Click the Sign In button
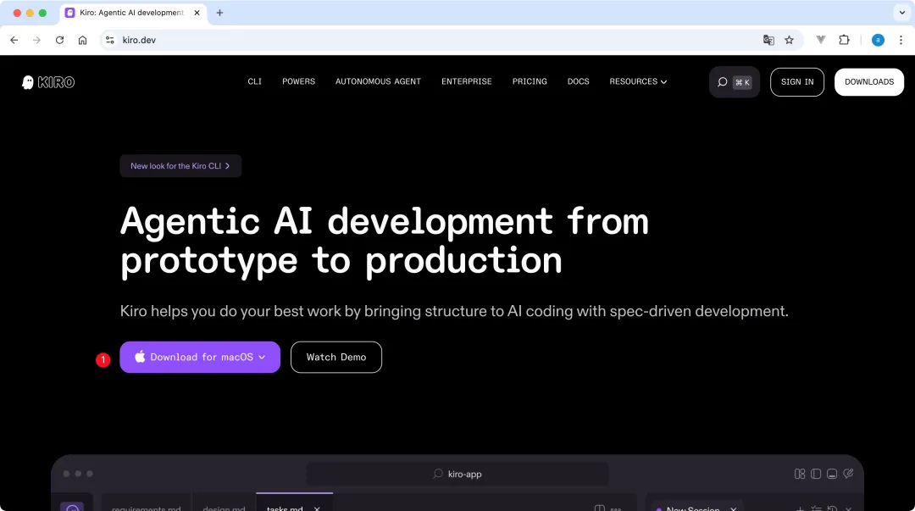915x511 pixels. [x=797, y=81]
